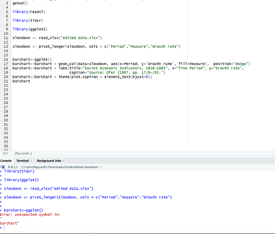Click the library(tidyr) line in editor
275x234 pixels.
tap(28, 21)
